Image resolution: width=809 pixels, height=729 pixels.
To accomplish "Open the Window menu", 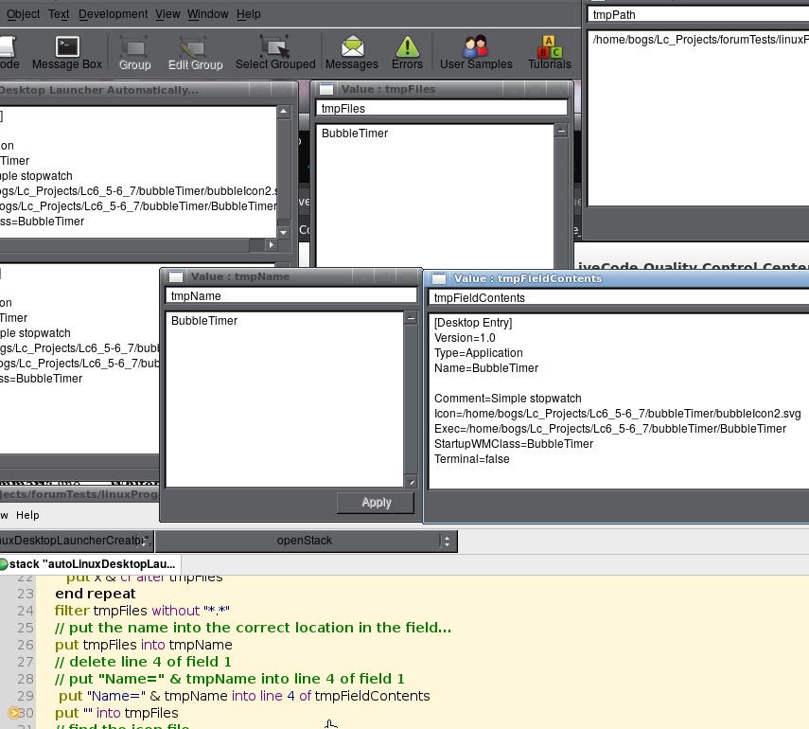I will pos(207,14).
